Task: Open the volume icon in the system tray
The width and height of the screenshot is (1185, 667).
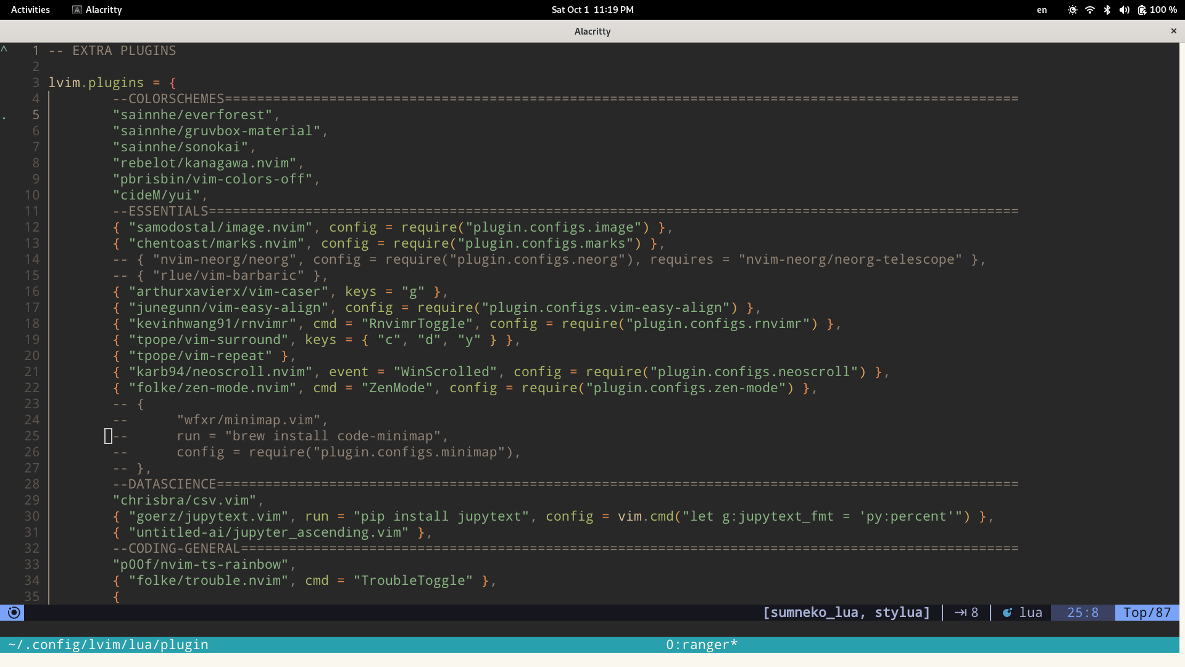Action: pyautogui.click(x=1125, y=10)
